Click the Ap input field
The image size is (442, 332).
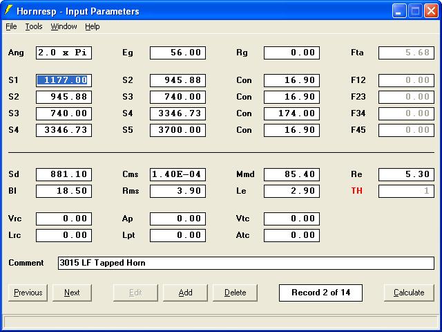coord(178,219)
